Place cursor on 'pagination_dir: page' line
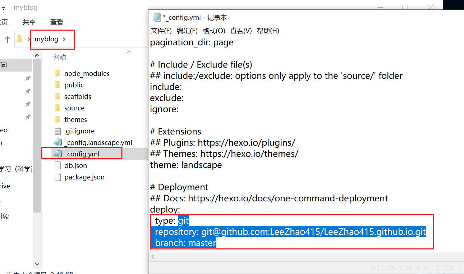 pyautogui.click(x=192, y=42)
